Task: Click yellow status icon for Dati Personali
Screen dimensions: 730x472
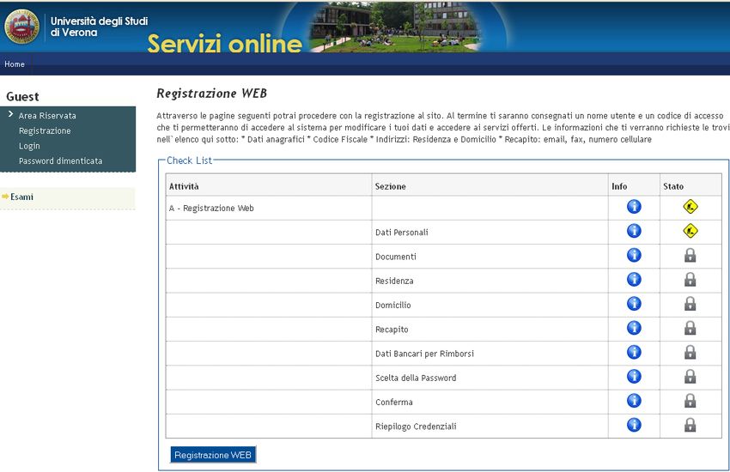Action: [x=690, y=231]
